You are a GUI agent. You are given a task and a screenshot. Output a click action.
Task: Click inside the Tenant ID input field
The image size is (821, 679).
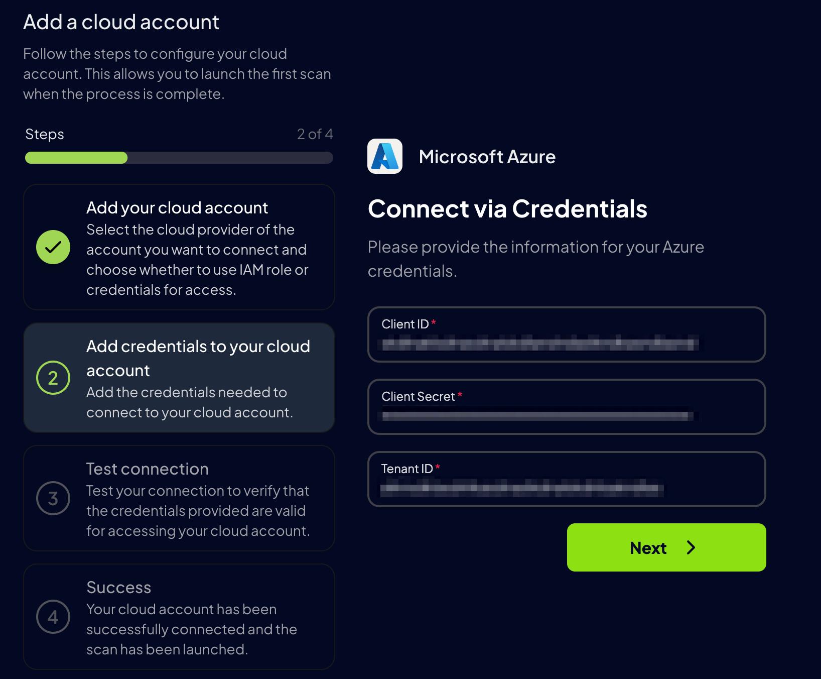pyautogui.click(x=566, y=489)
